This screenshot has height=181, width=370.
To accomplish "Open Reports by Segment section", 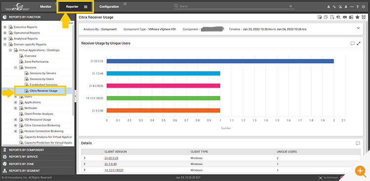I will point(38,171).
